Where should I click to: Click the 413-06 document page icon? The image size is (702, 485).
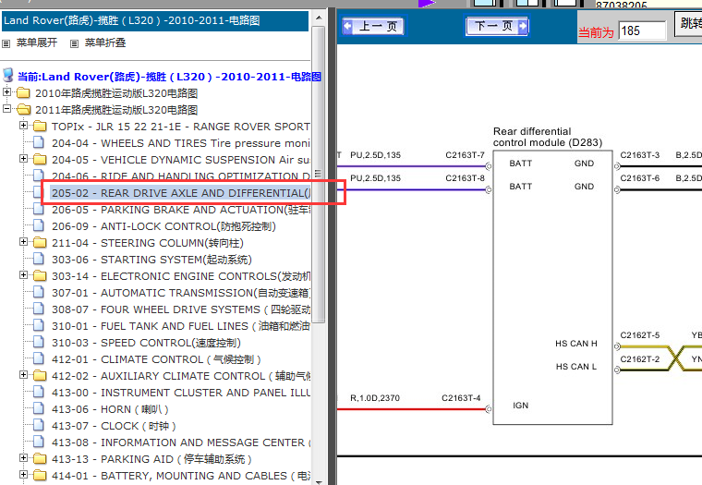(x=39, y=409)
